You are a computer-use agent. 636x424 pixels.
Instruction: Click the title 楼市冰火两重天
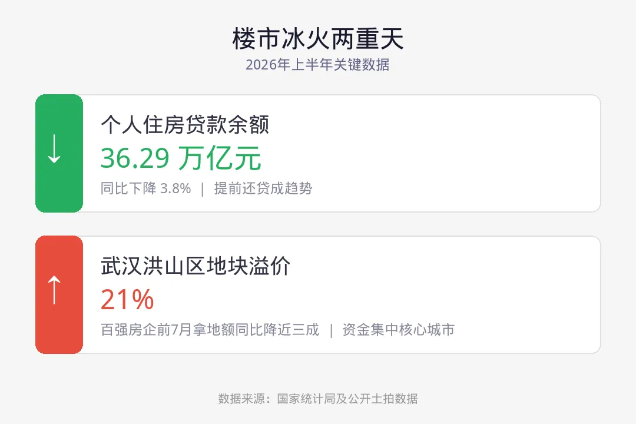tap(318, 39)
